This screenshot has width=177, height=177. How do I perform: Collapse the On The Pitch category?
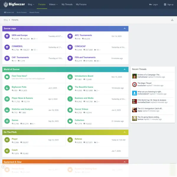click(x=124, y=132)
